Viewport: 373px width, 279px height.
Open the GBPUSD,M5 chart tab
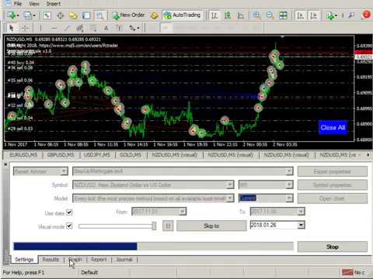point(61,155)
